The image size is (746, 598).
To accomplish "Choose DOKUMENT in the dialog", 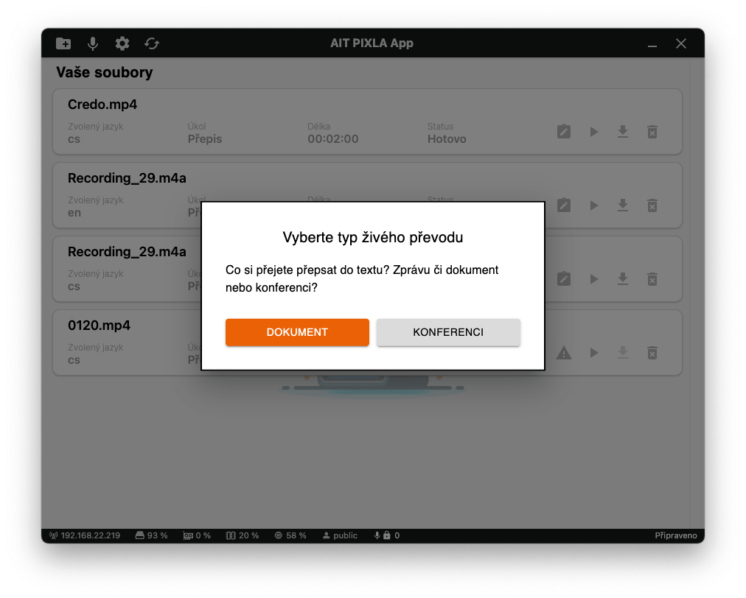I will tap(297, 332).
